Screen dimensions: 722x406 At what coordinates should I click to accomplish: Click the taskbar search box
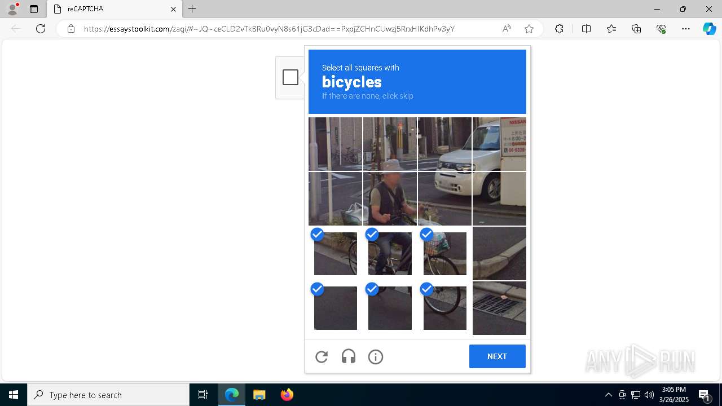pyautogui.click(x=108, y=395)
